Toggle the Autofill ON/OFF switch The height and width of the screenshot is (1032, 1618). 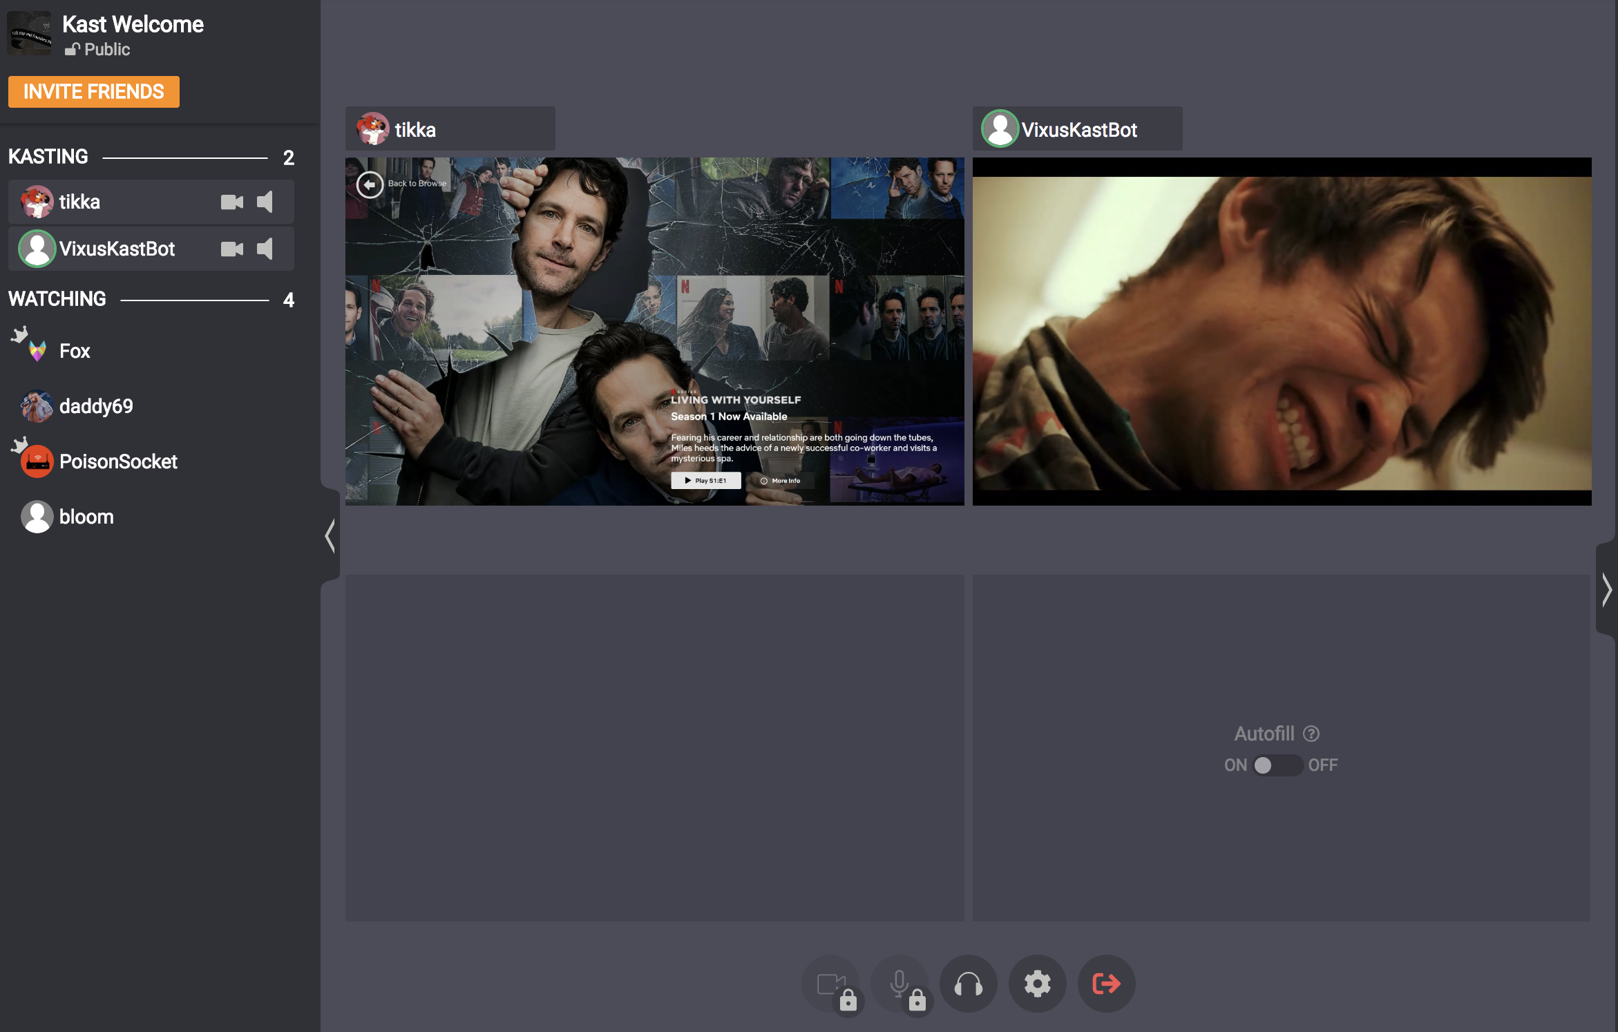point(1278,765)
